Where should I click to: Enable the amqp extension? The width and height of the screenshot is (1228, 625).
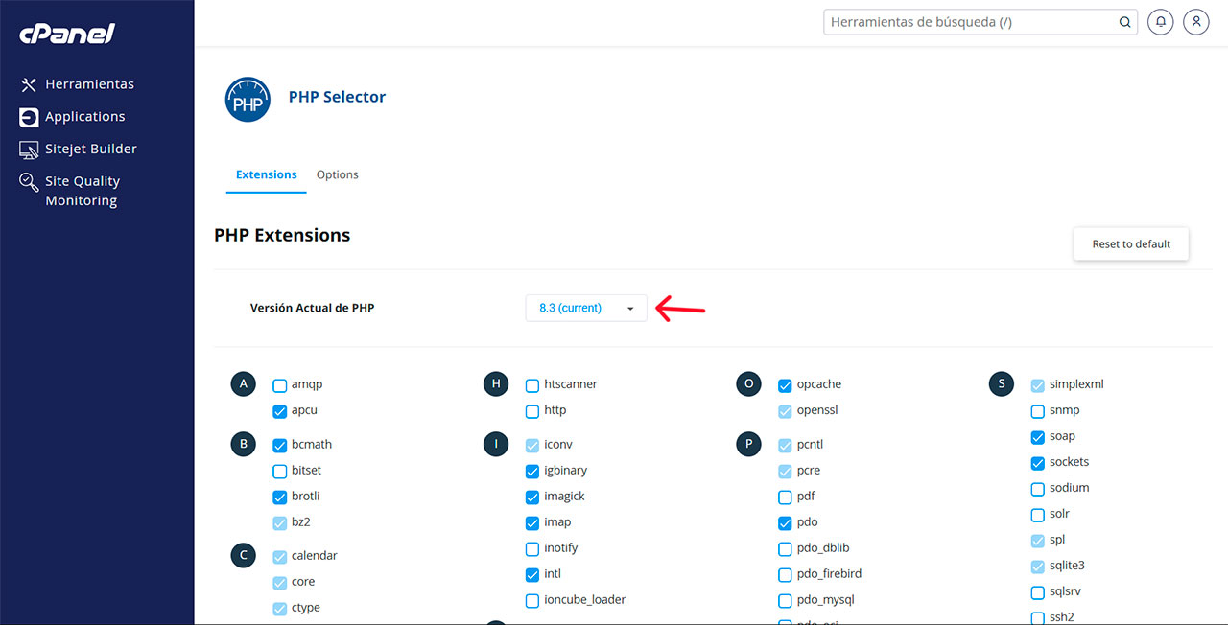(x=280, y=385)
